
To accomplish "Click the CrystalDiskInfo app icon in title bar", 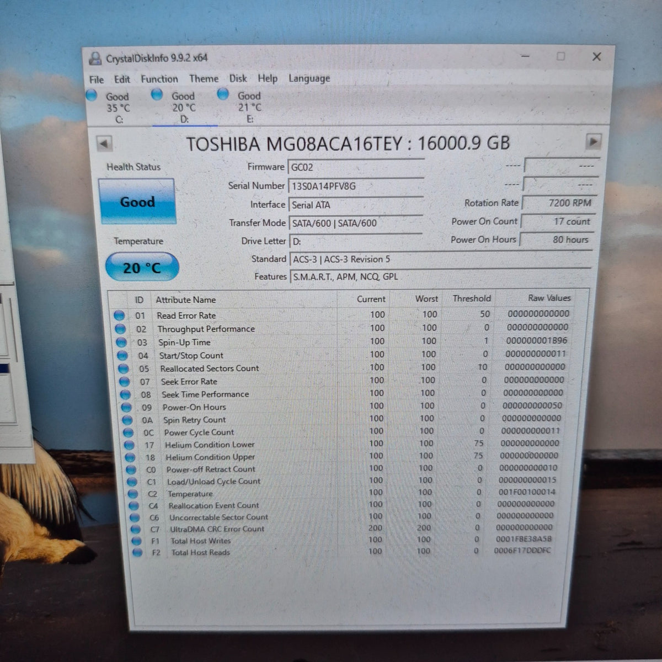I will coord(95,58).
